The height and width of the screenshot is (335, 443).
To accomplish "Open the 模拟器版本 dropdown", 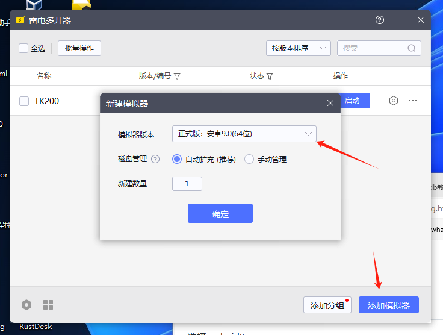I will tap(244, 134).
